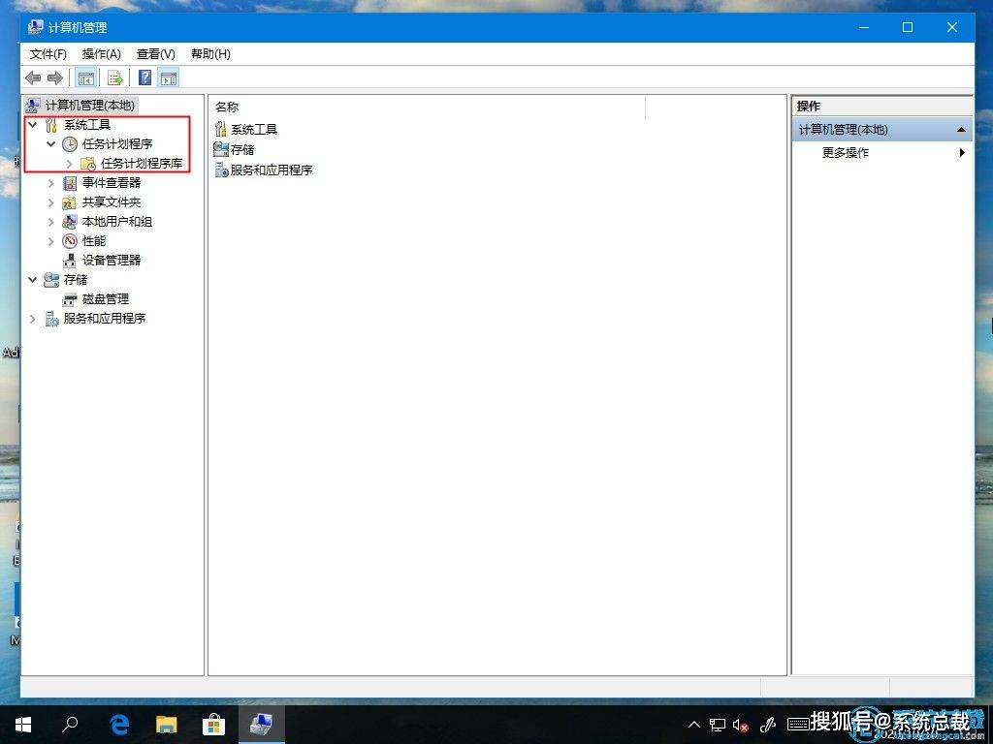Toggle the show/hide Action pane toolbar icon
The image size is (993, 744).
(x=169, y=78)
